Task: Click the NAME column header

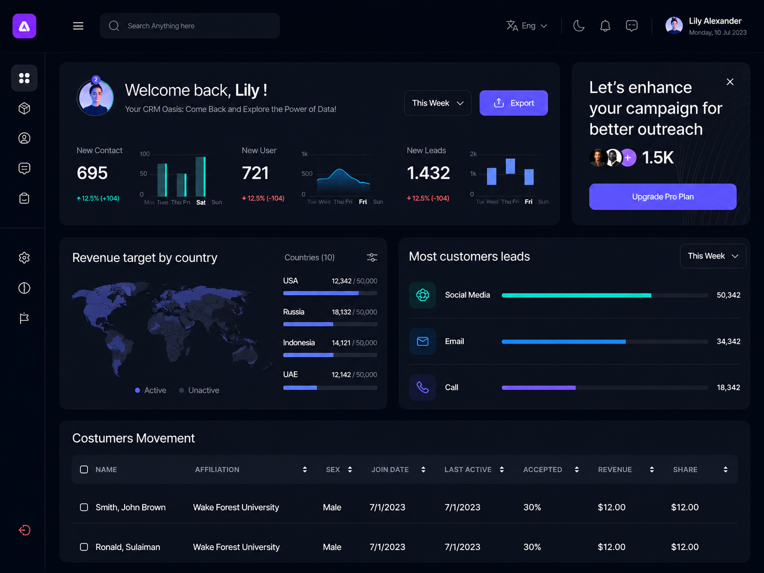Action: point(106,470)
